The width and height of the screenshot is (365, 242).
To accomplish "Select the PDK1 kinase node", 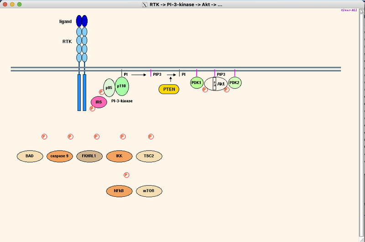I will point(197,82).
